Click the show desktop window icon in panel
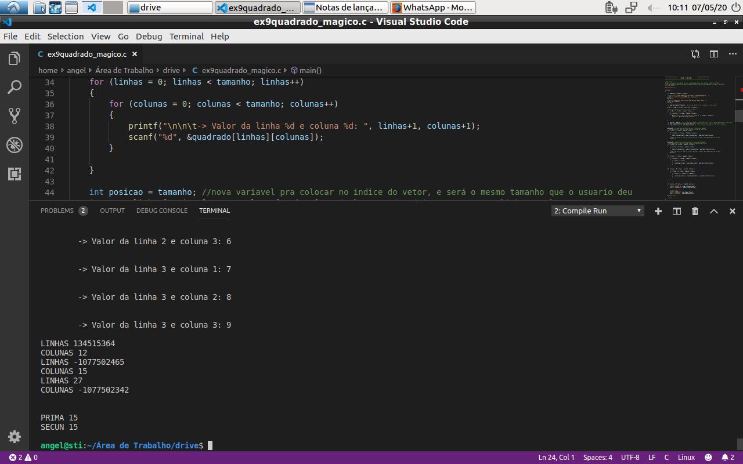This screenshot has width=743, height=464. click(71, 8)
